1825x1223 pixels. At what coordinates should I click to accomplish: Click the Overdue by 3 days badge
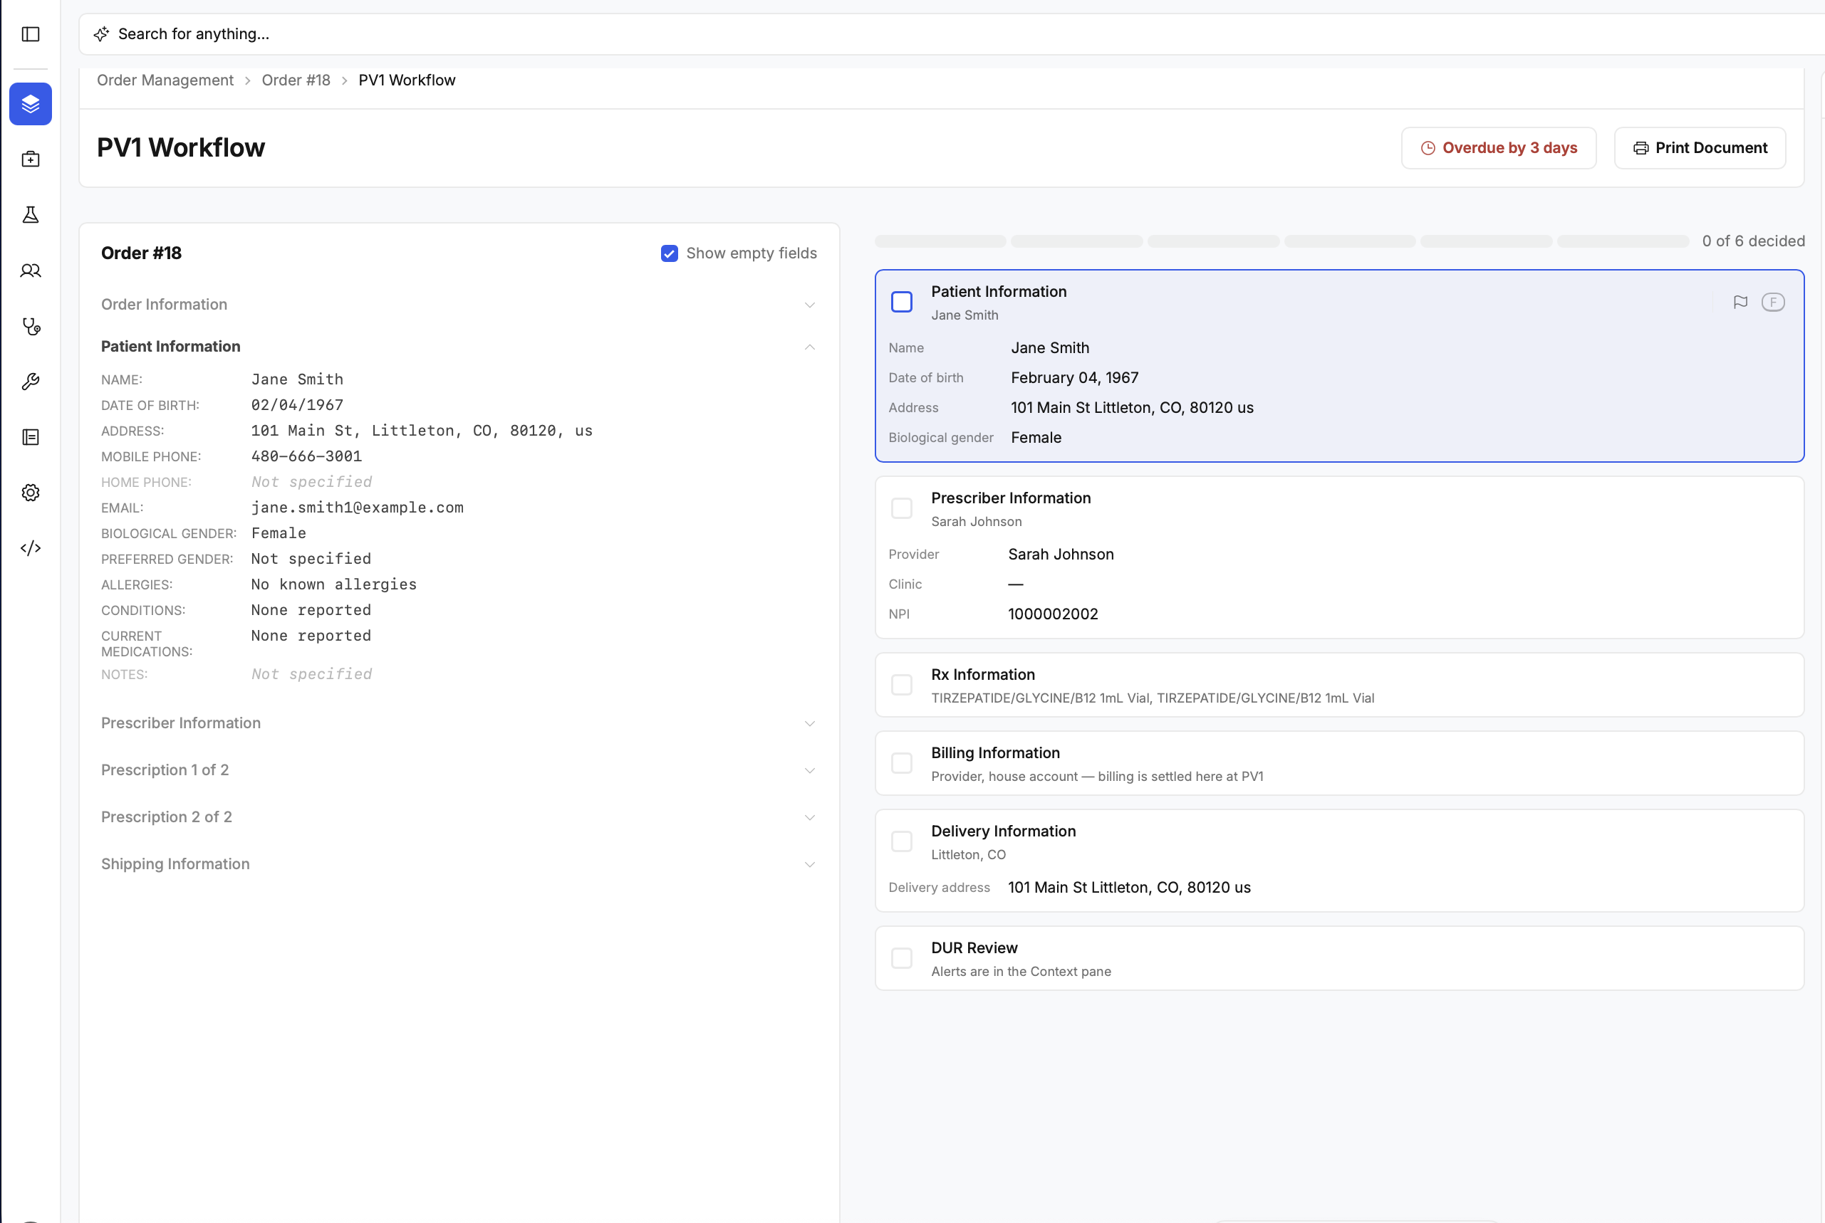(x=1498, y=148)
